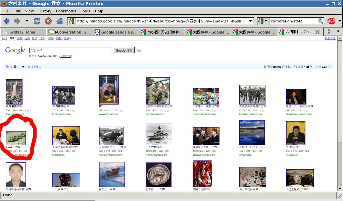This screenshot has height=201, width=343.
Task: Click the 视频 link in top navigation
Action: pyautogui.click(x=20, y=39)
